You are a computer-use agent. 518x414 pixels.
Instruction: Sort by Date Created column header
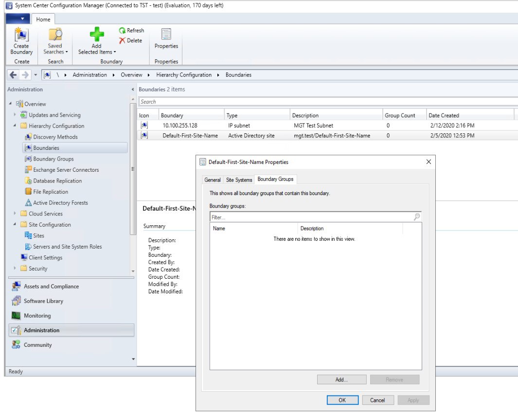coord(470,115)
